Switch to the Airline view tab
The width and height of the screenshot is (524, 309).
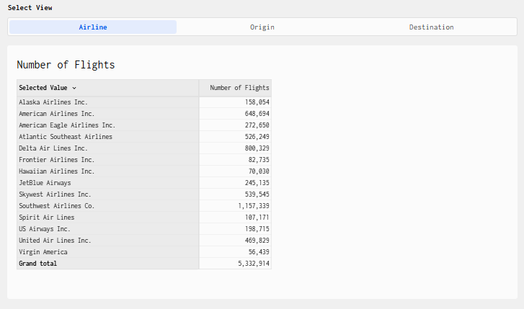[x=93, y=27]
